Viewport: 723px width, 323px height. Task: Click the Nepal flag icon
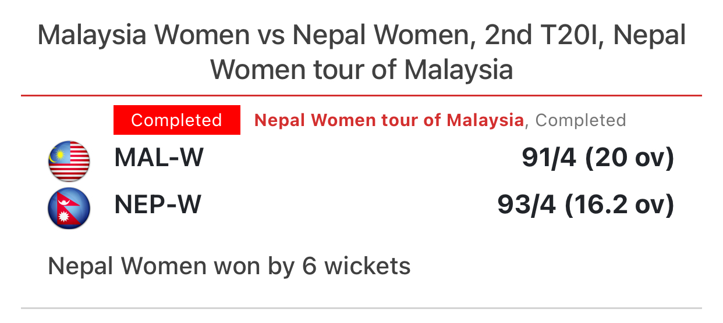coord(69,208)
